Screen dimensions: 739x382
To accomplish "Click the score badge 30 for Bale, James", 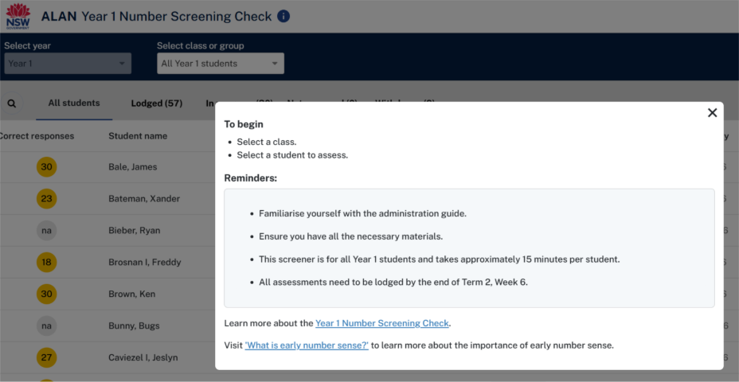I will [x=47, y=167].
